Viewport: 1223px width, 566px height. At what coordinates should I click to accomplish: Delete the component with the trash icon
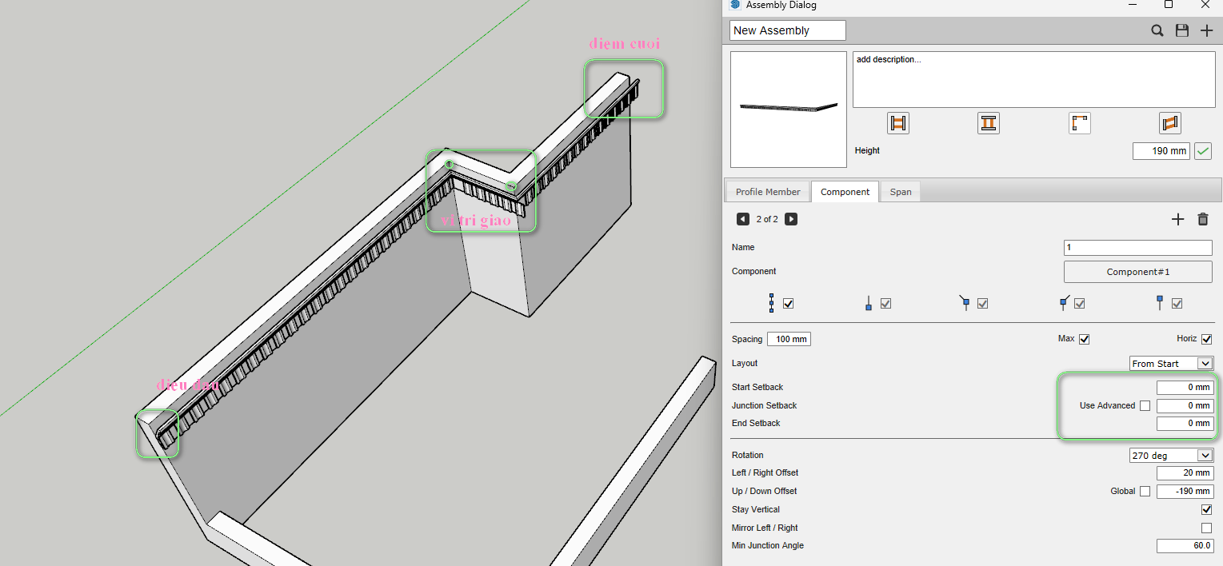1202,219
